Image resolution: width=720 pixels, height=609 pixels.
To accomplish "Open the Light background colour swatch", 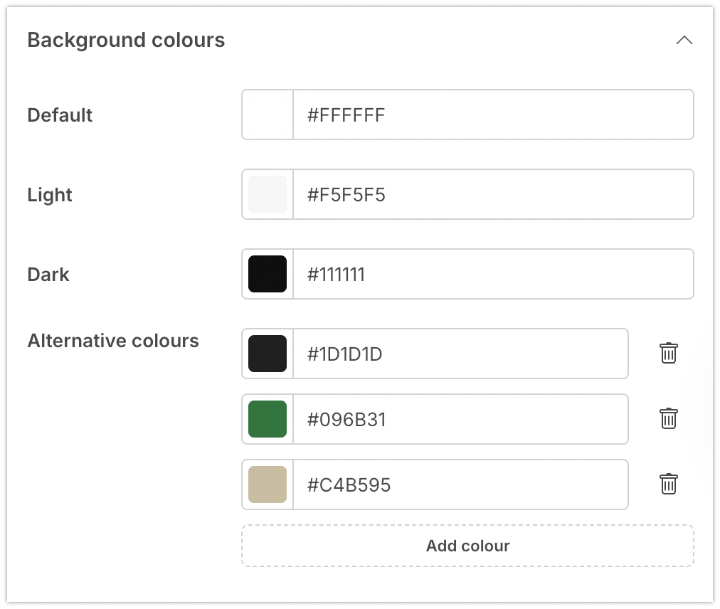I will coord(268,194).
